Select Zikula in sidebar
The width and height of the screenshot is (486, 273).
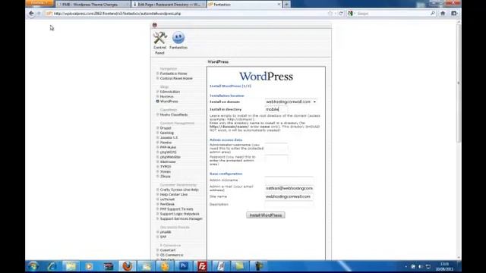pos(166,177)
